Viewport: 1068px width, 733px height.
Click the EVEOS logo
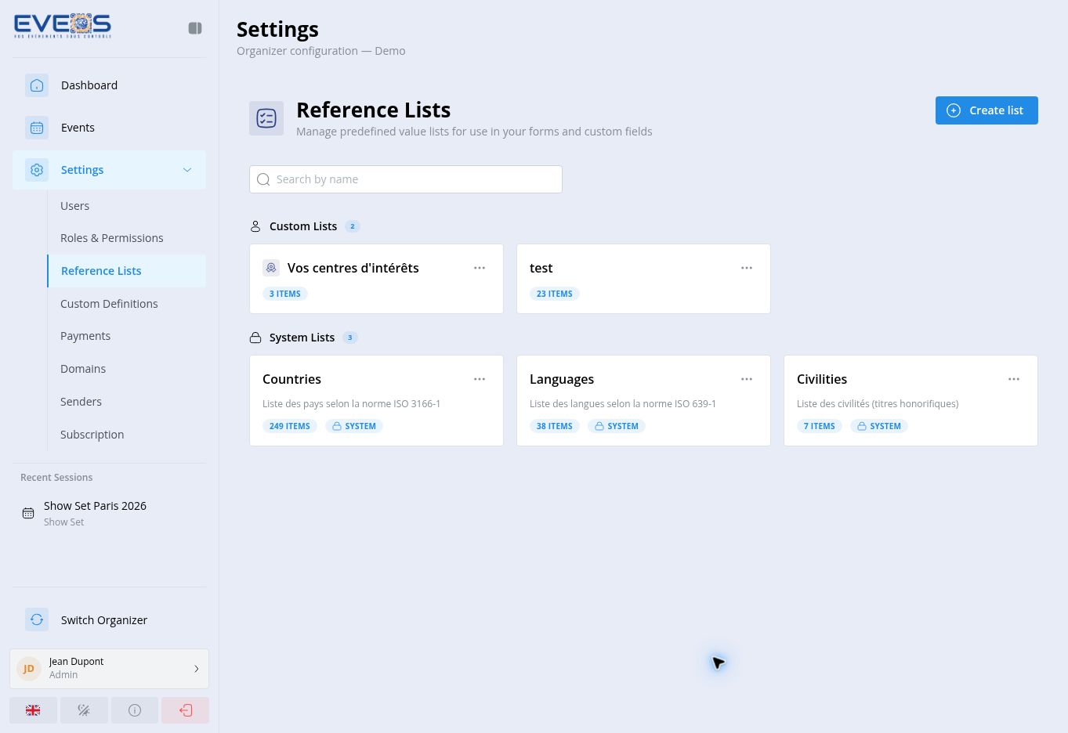point(63,26)
